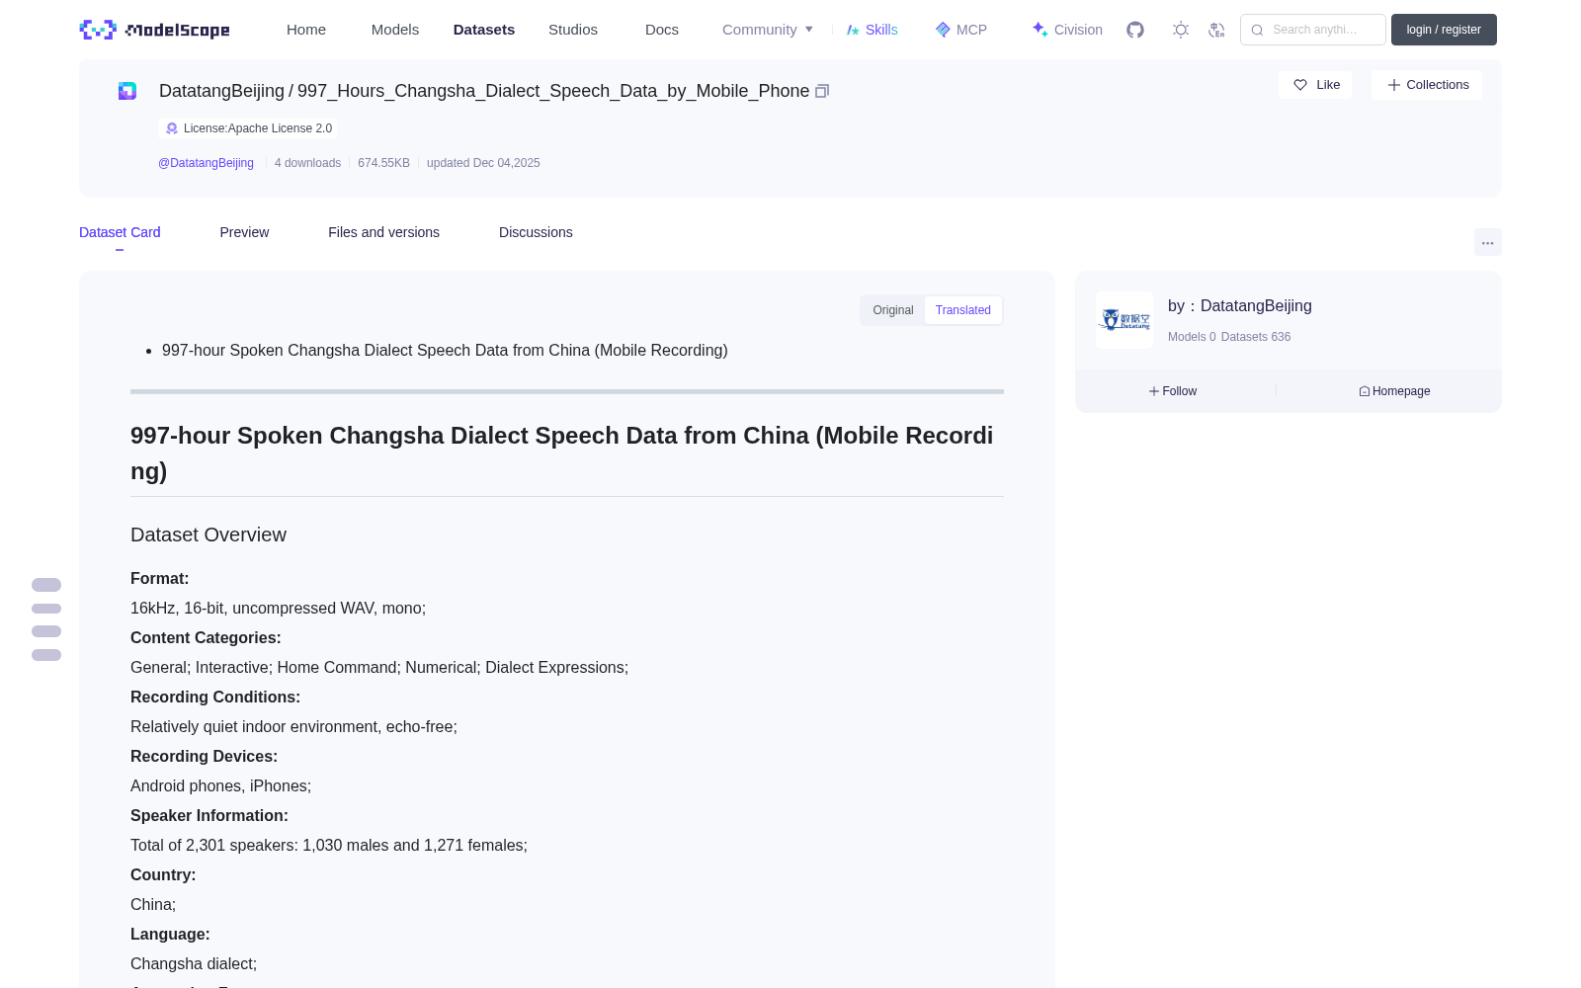This screenshot has width=1581, height=988.
Task: Open the Studios section
Action: tap(573, 30)
